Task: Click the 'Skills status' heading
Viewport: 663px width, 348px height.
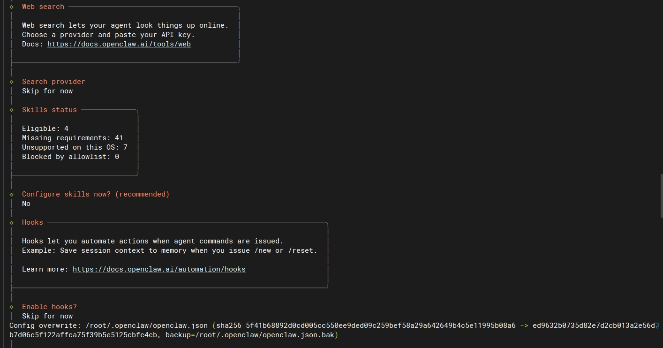Action: coord(49,110)
